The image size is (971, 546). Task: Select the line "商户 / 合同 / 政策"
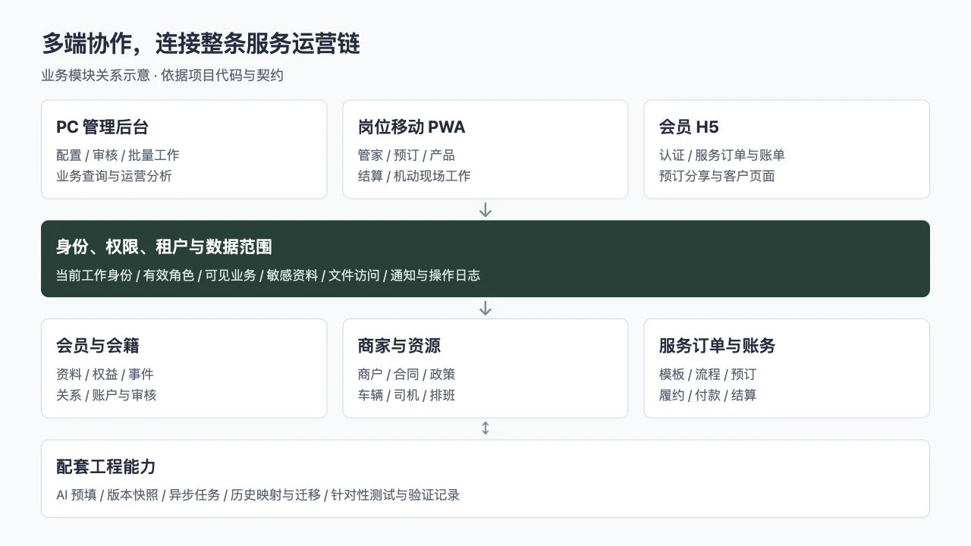click(407, 375)
